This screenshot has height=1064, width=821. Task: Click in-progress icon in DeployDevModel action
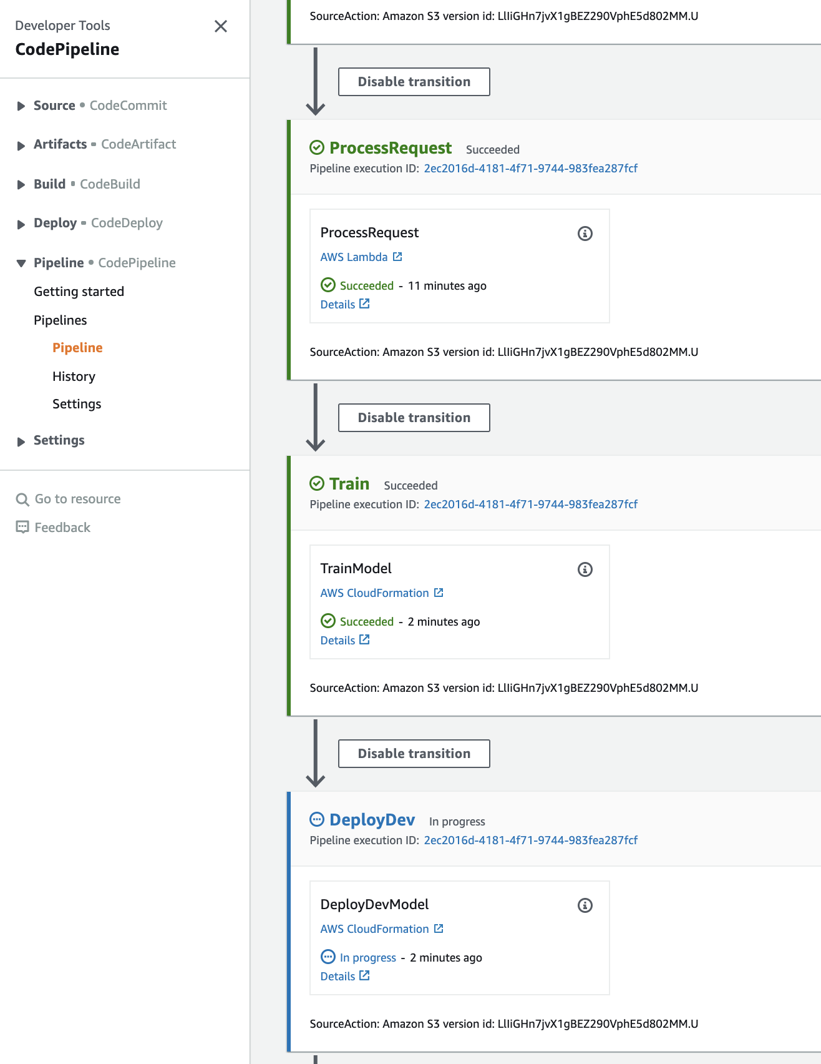[x=328, y=957]
